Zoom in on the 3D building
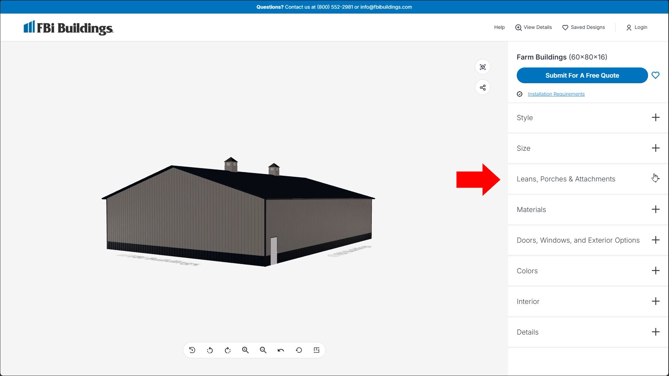 click(245, 350)
